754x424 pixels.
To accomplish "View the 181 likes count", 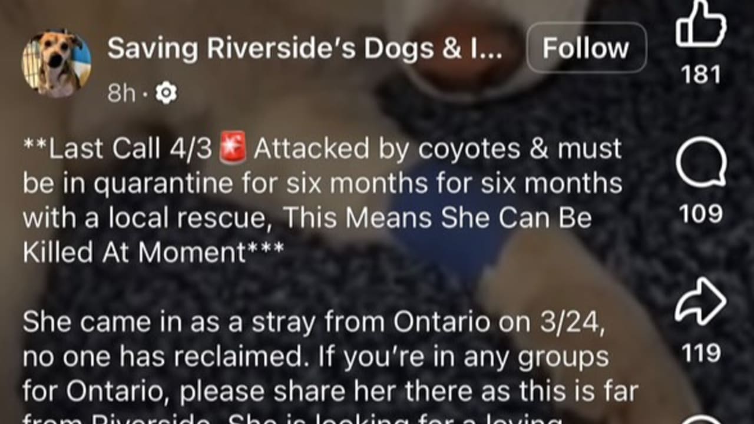I will (x=701, y=75).
